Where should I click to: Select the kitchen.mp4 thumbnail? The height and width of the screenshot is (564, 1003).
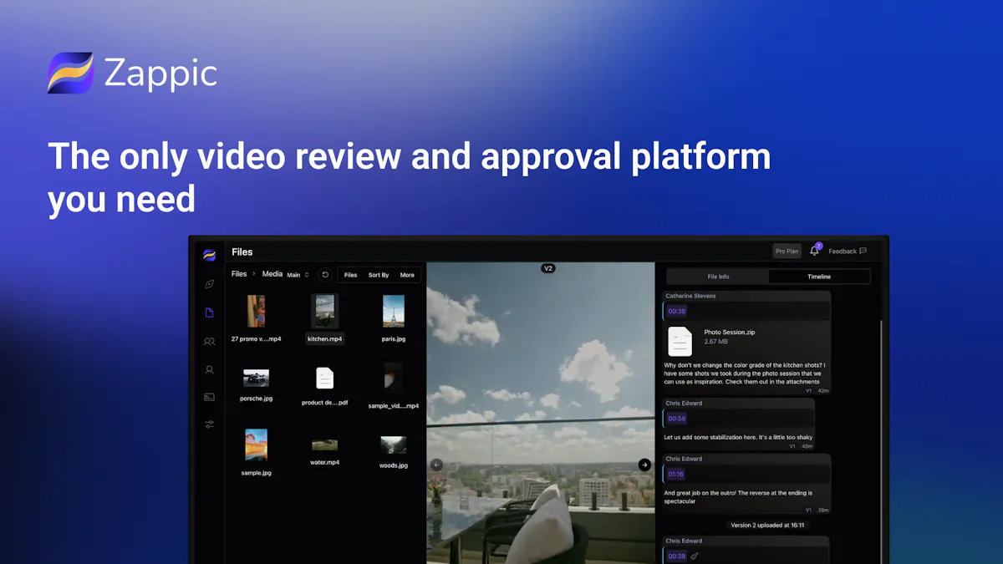pos(324,311)
